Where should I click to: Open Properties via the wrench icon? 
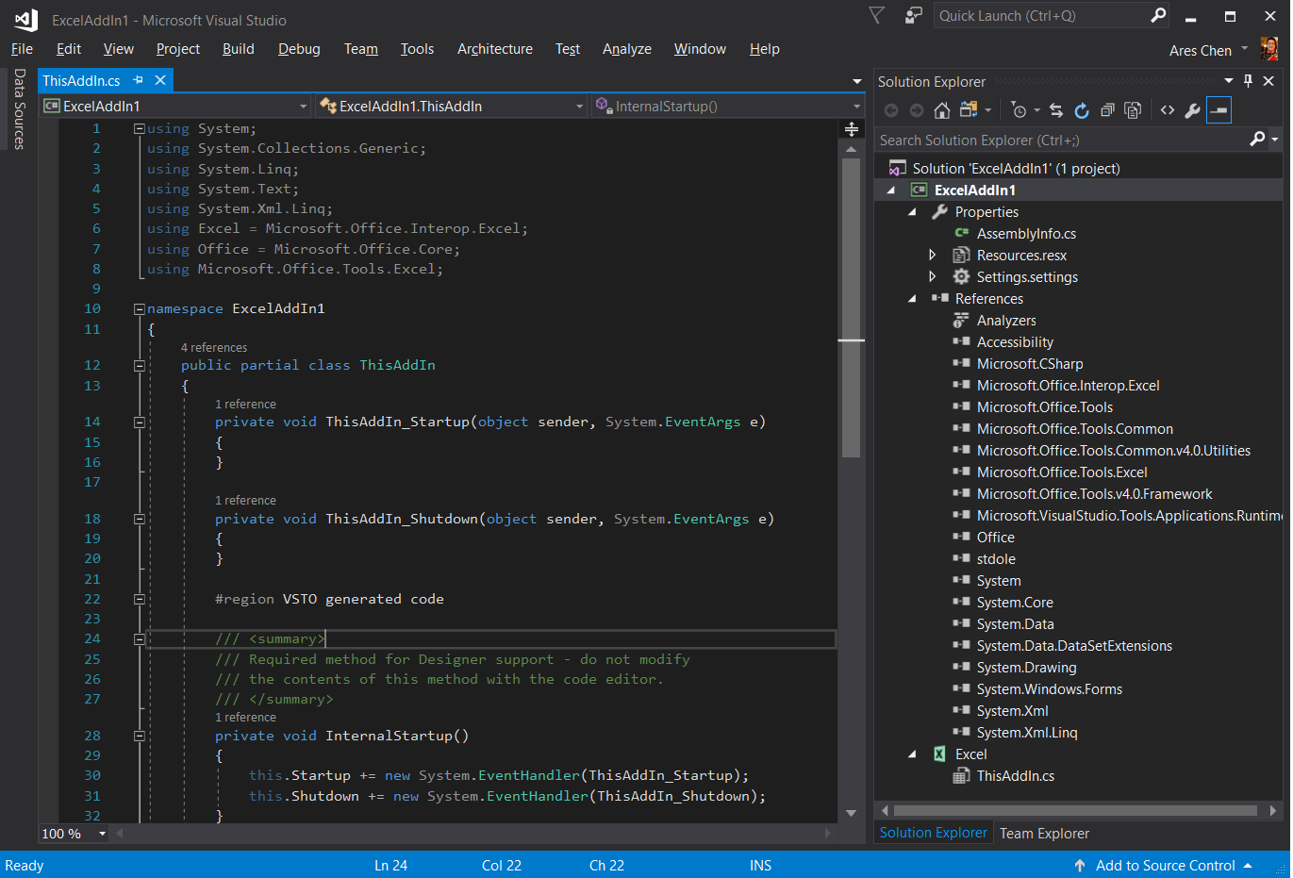click(x=1192, y=110)
